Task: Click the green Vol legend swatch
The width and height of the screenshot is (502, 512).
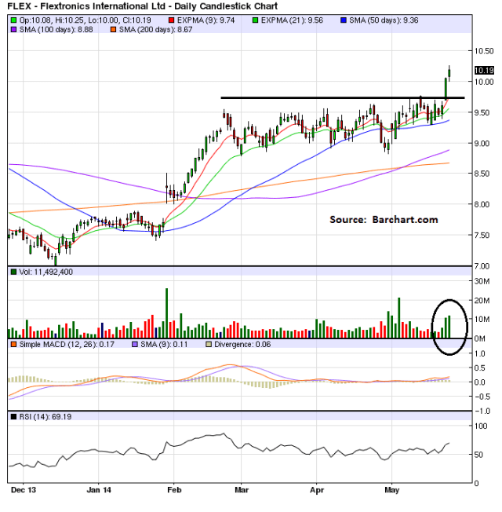Action: click(11, 271)
